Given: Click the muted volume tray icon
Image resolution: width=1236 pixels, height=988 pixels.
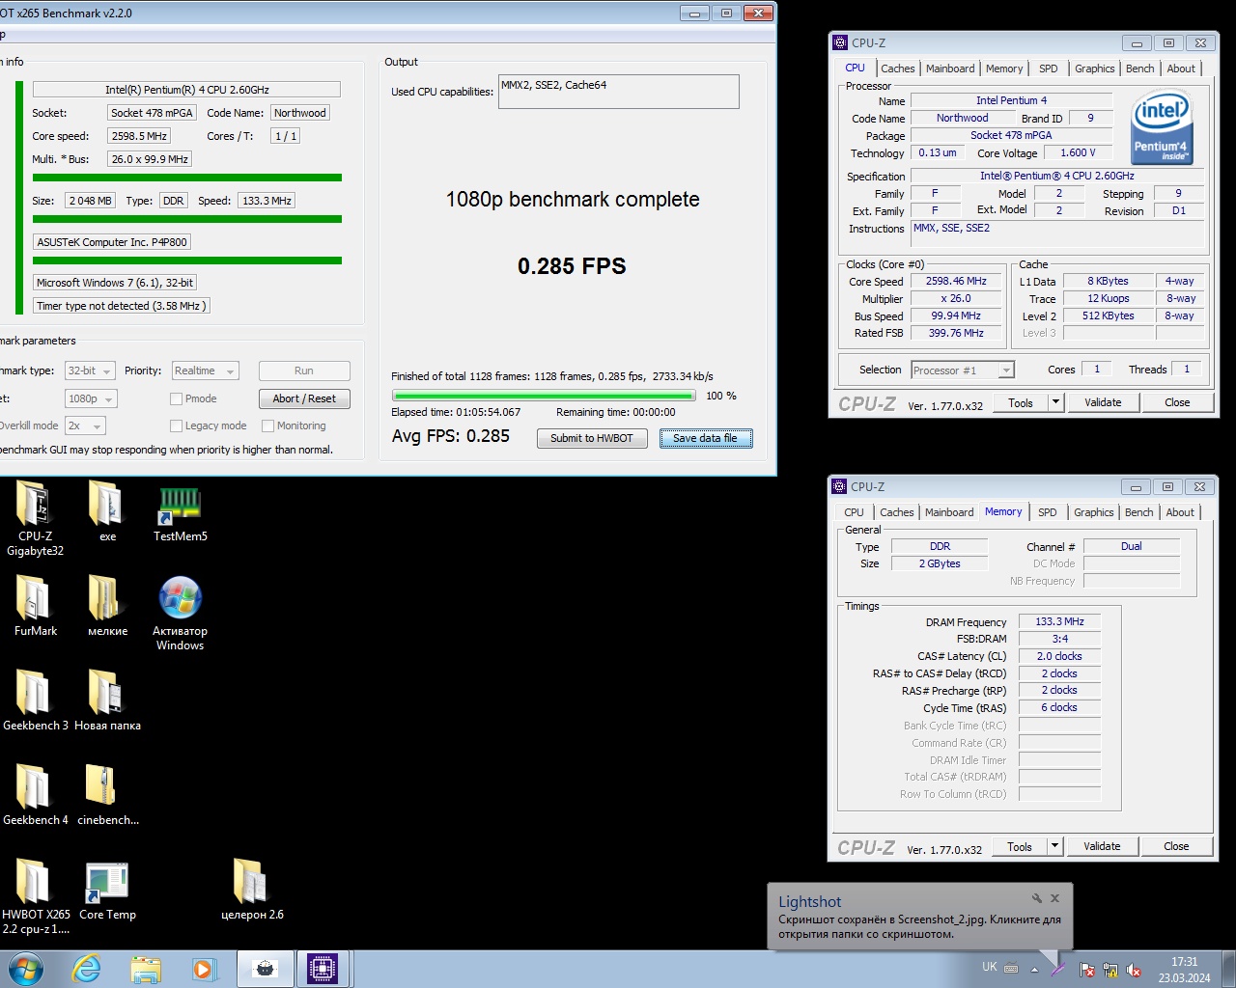Looking at the screenshot, I should point(1134,970).
